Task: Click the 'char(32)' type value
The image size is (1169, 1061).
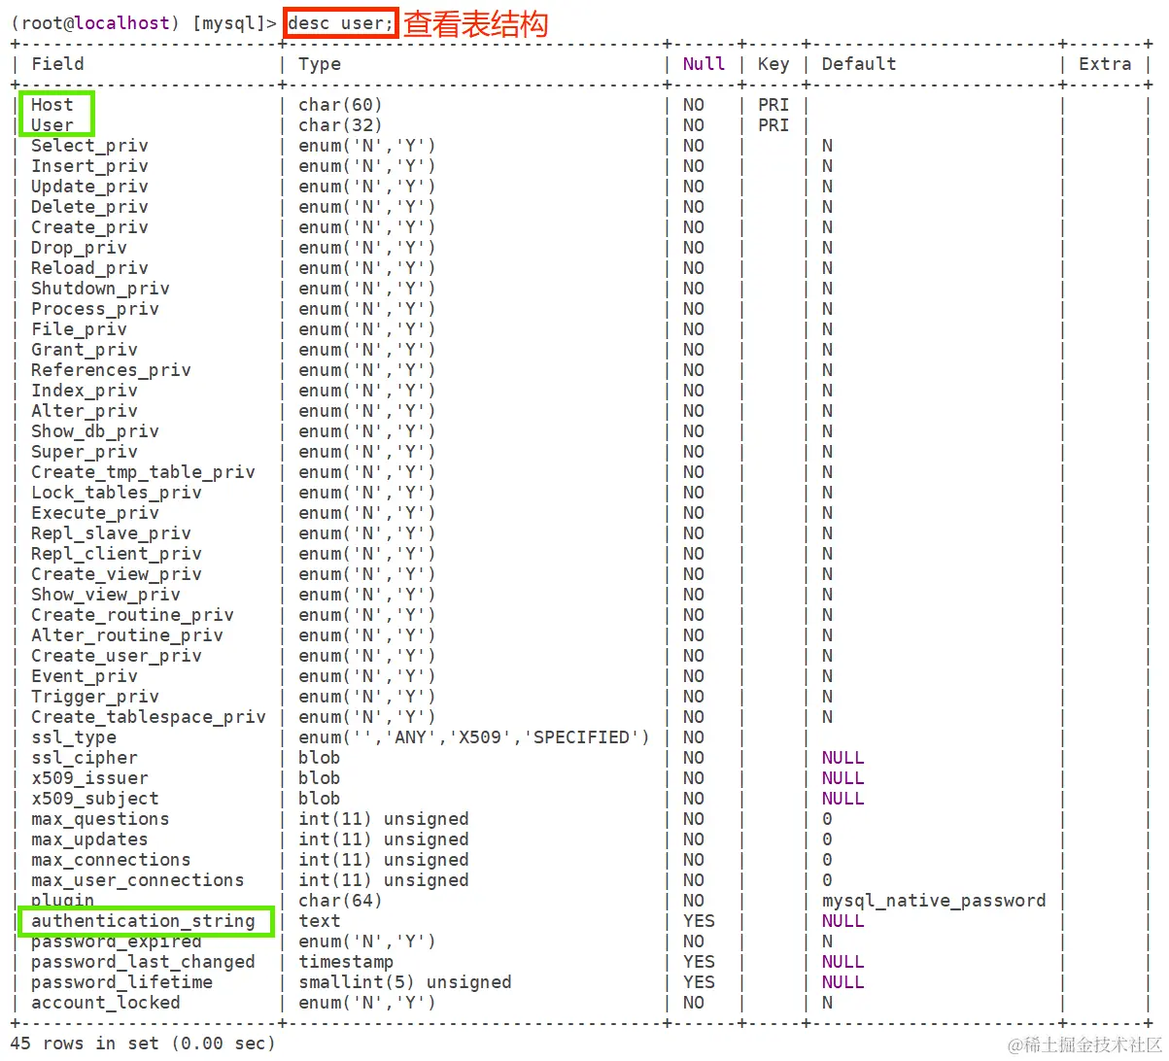Action: click(x=340, y=125)
